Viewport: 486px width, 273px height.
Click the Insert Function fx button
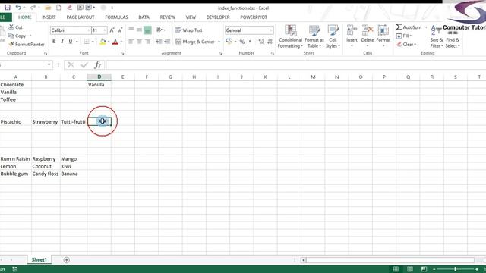coord(98,64)
